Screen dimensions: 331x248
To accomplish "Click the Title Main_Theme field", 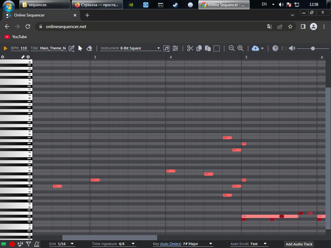I will point(48,48).
